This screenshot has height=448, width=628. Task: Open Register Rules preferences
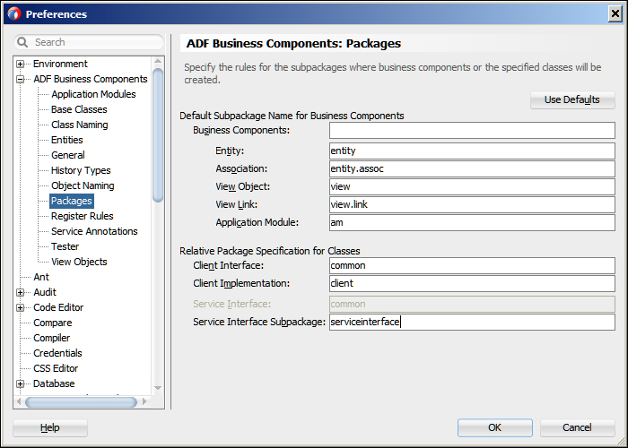[x=83, y=216]
